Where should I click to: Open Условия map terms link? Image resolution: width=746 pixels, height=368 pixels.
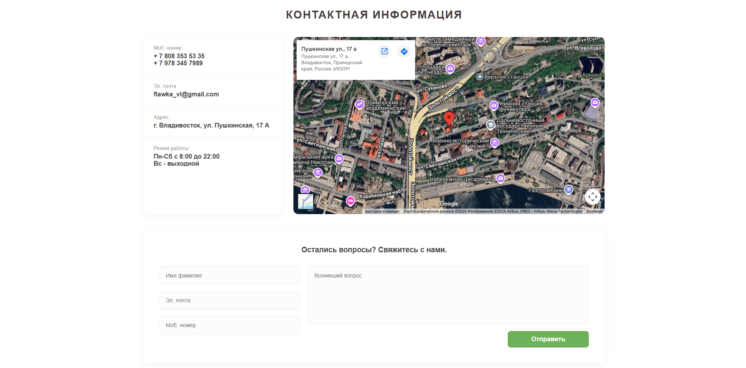[x=594, y=211]
